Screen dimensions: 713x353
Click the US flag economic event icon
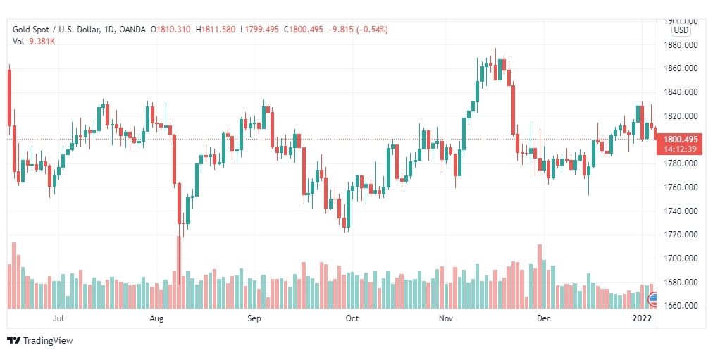click(x=652, y=299)
